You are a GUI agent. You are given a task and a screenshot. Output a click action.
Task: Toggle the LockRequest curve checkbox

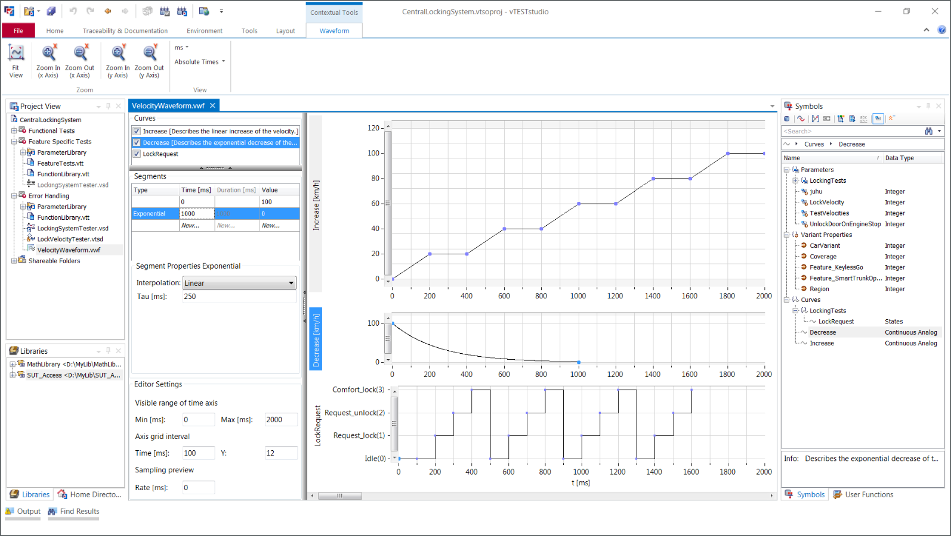(137, 154)
